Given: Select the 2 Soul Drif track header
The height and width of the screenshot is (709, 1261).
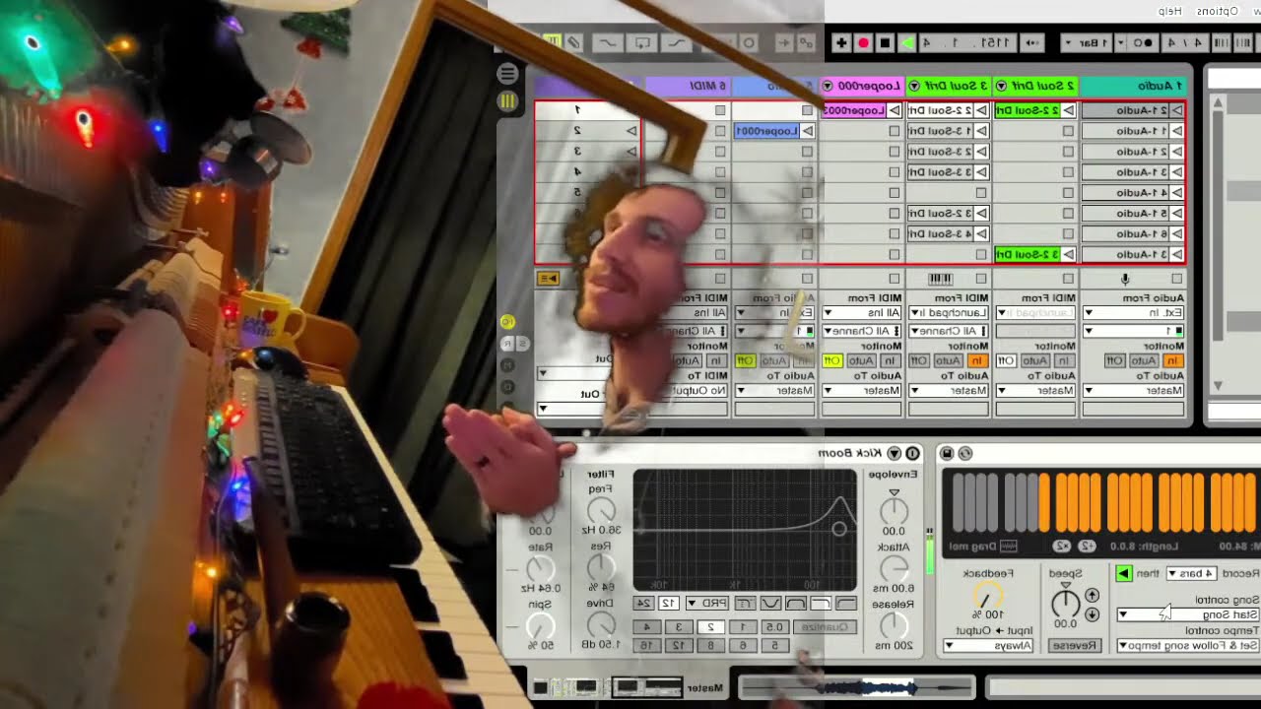Looking at the screenshot, I should point(1035,87).
